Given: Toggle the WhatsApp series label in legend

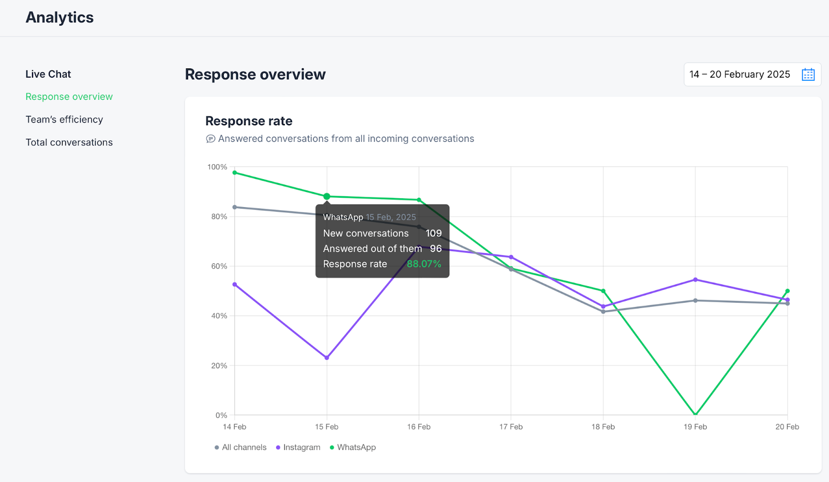Looking at the screenshot, I should 356,447.
